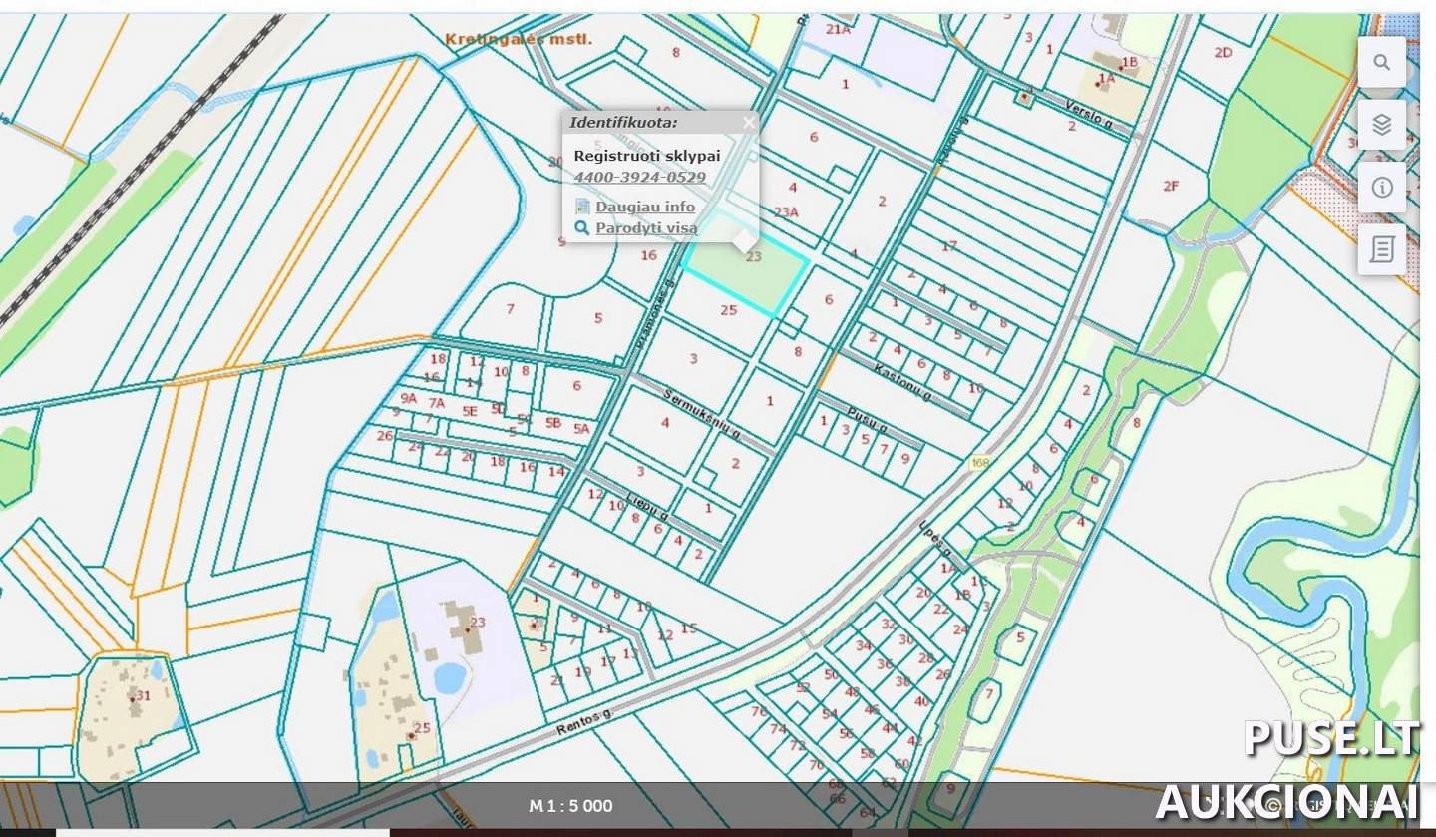The height and width of the screenshot is (837, 1436).
Task: Close the Identifikuota popup
Action: pyautogui.click(x=749, y=123)
